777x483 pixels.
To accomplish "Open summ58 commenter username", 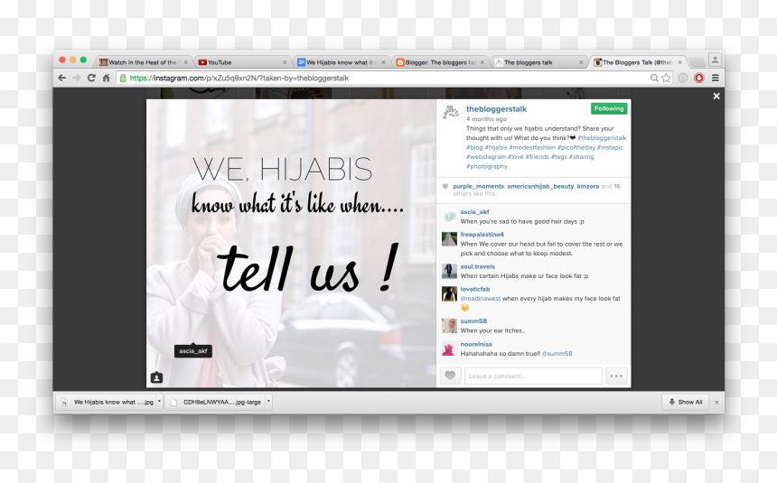I will [473, 321].
